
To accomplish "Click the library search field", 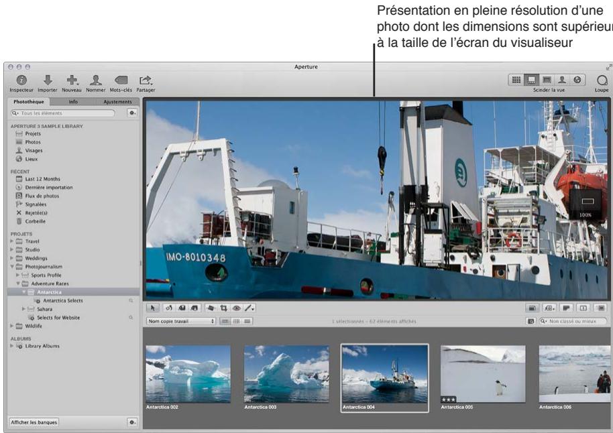I will [x=63, y=113].
